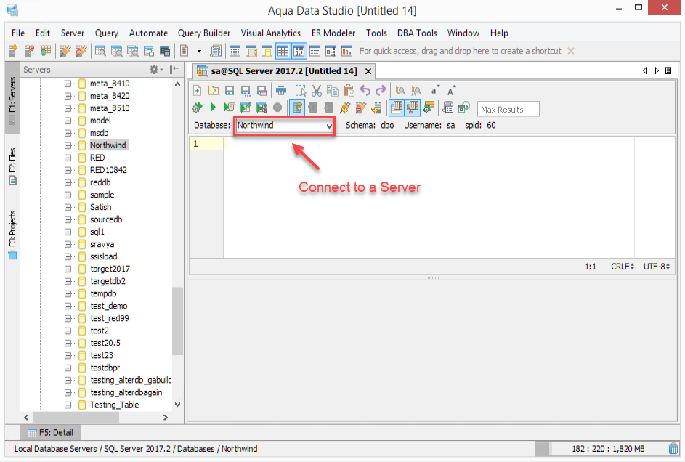Toggle the highlighted pivot view button in main toolbar

click(299, 52)
